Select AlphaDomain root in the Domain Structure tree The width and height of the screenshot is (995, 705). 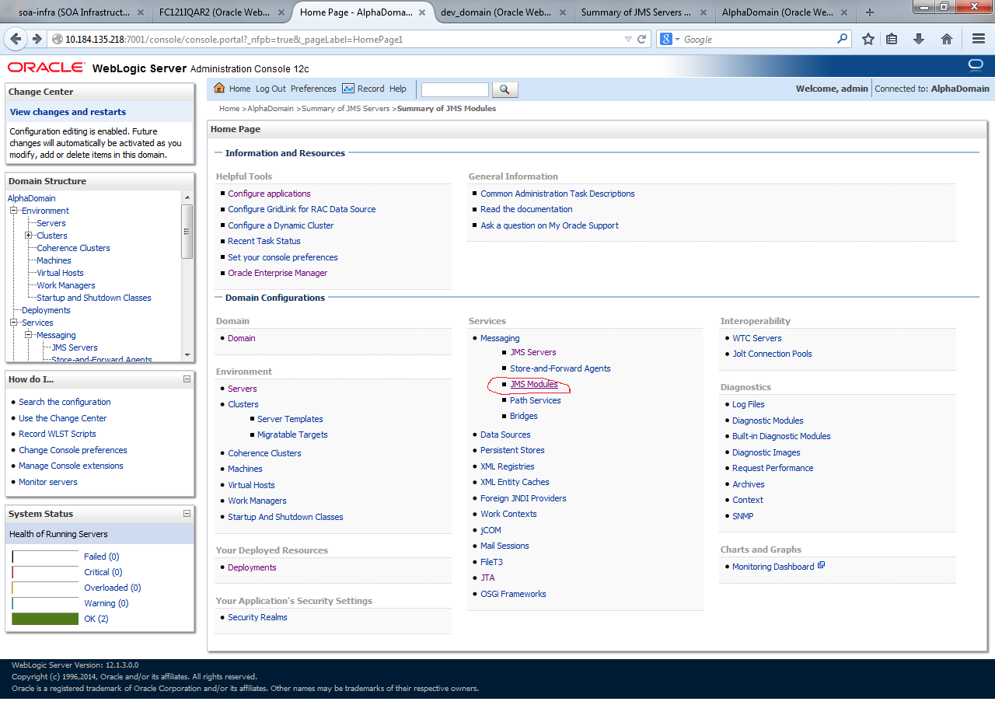click(31, 198)
